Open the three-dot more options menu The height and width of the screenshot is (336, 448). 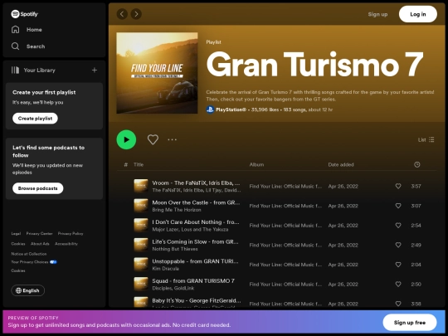click(172, 139)
